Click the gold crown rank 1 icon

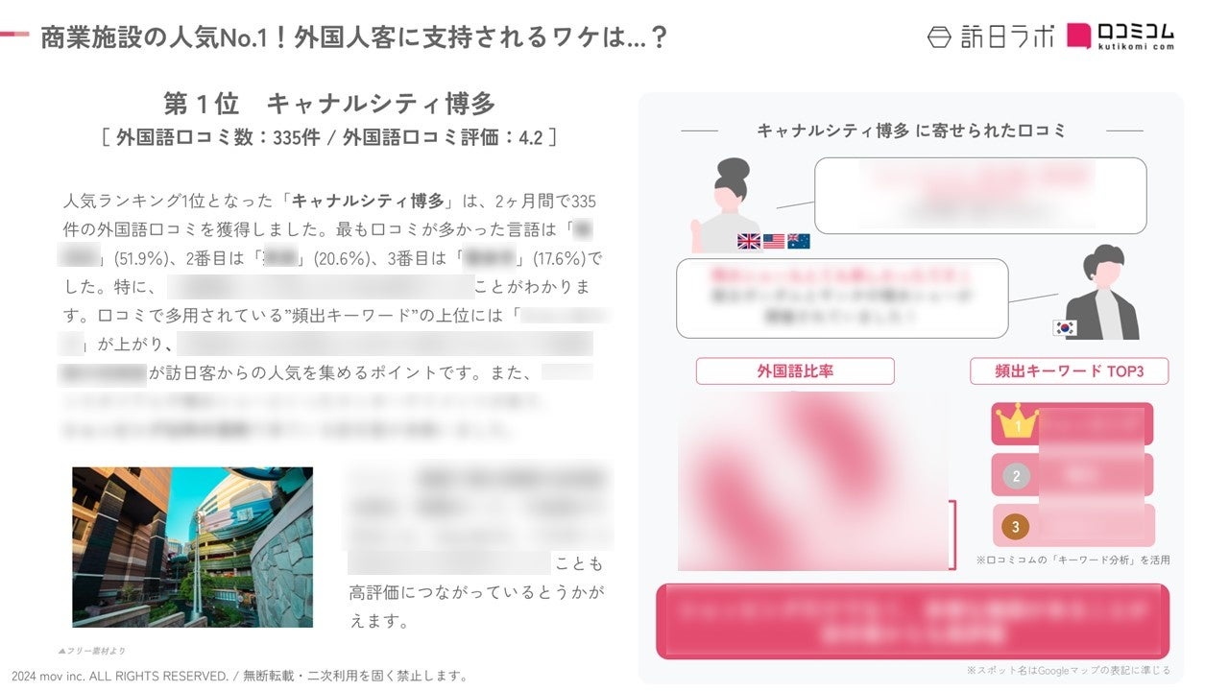(1017, 421)
